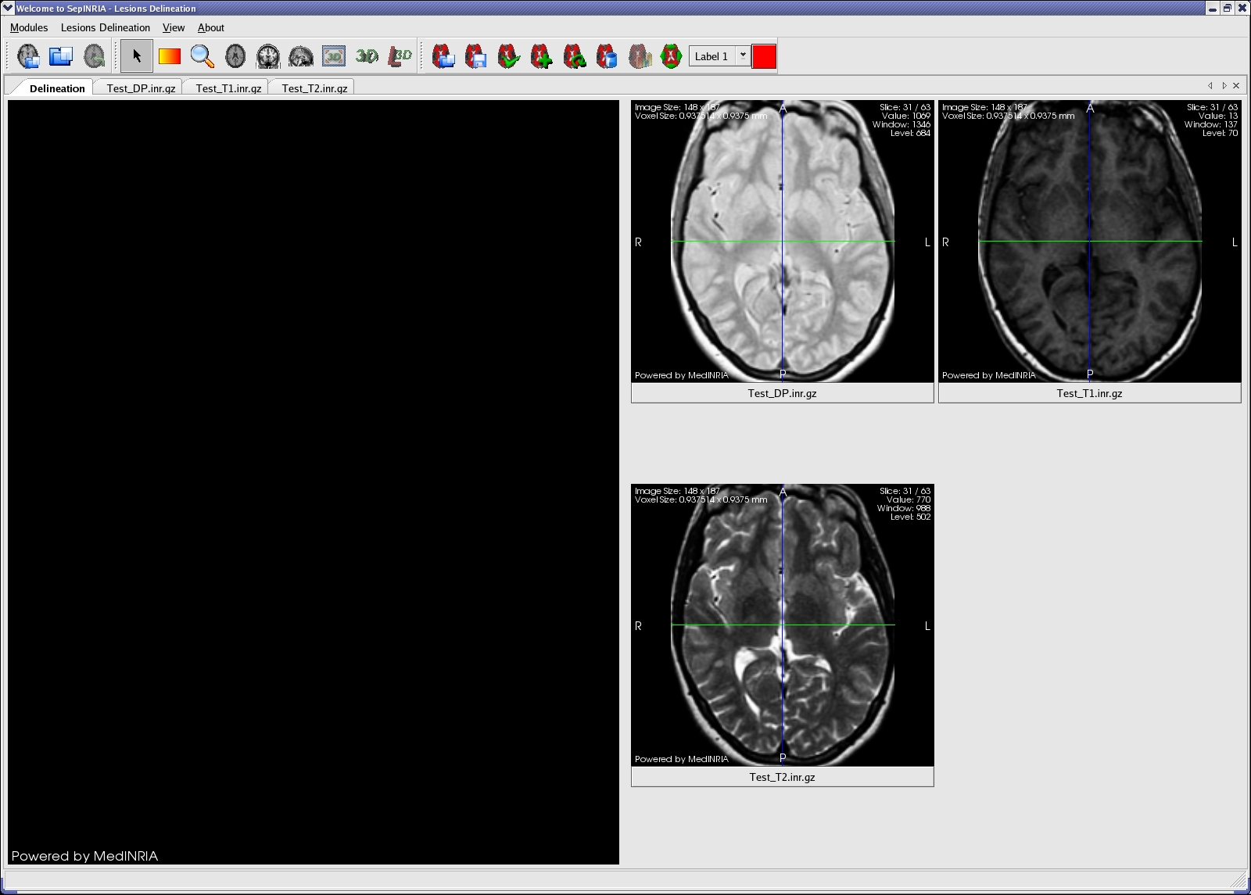Open lesions file with folder icon
The image size is (1251, 895).
(443, 56)
